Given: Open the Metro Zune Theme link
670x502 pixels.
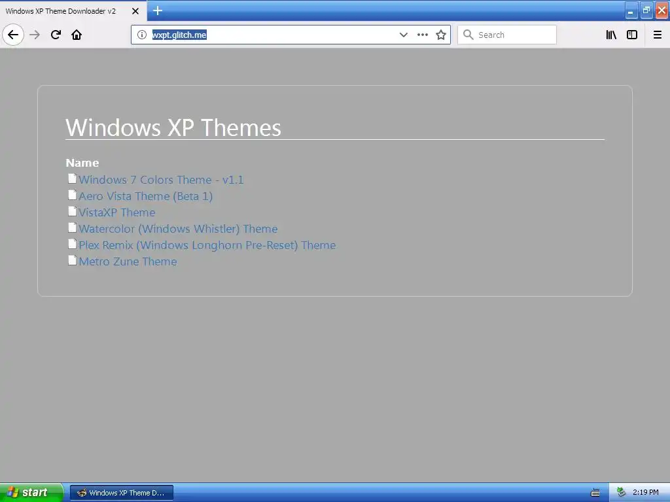Looking at the screenshot, I should (x=128, y=261).
